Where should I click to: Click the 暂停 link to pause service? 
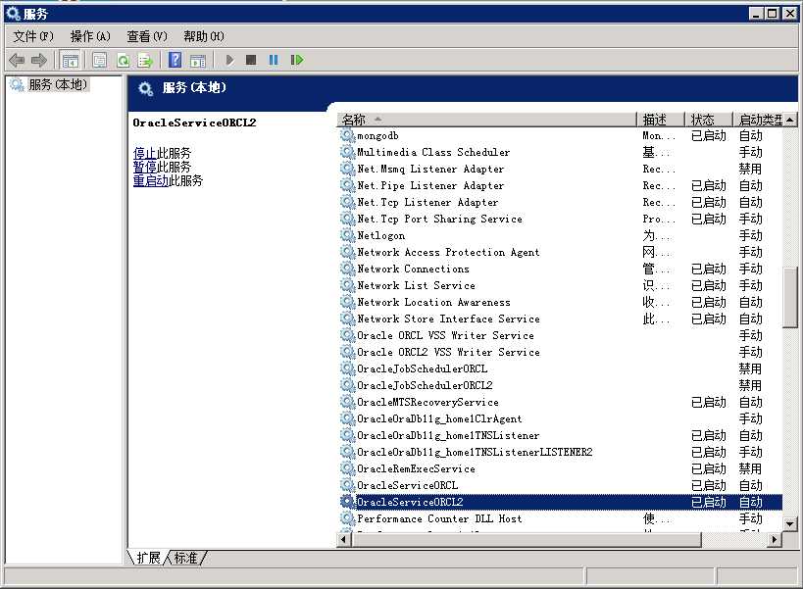[145, 167]
